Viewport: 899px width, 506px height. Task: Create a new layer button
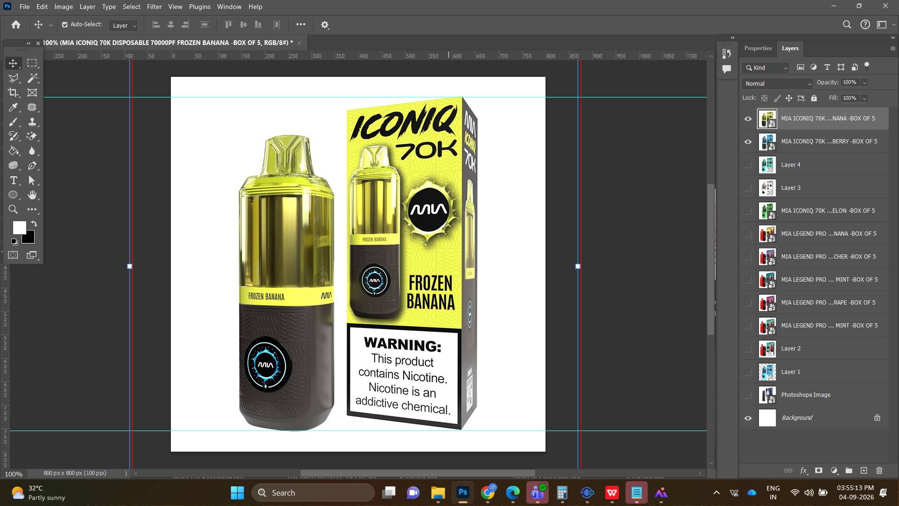[864, 470]
